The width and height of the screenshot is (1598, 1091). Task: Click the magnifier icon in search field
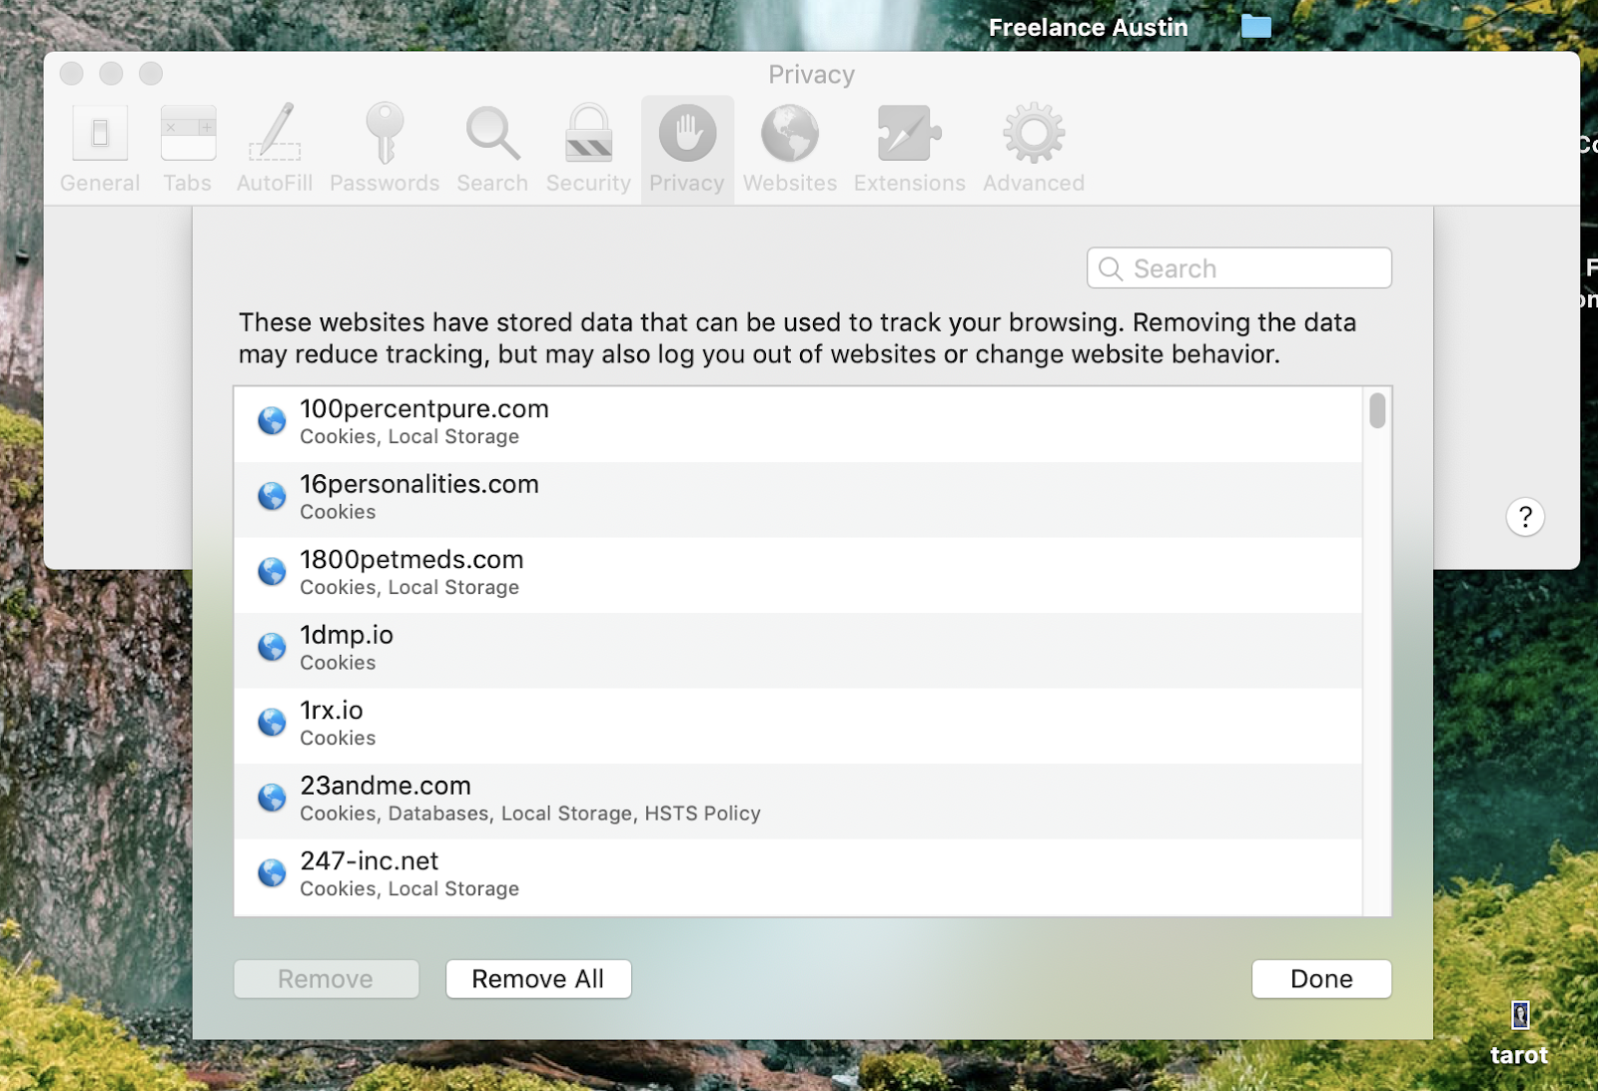[1111, 269]
